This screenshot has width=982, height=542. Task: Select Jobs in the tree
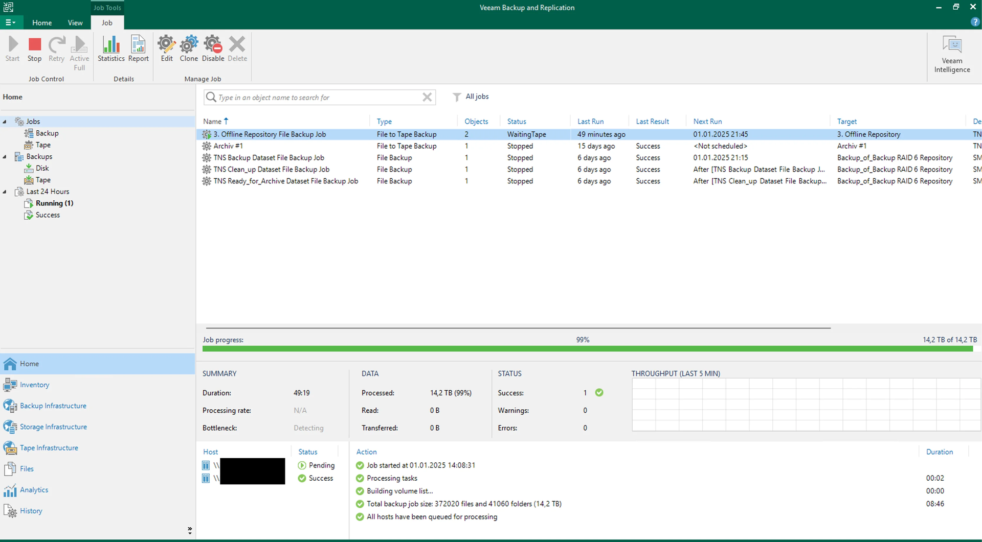coord(33,122)
